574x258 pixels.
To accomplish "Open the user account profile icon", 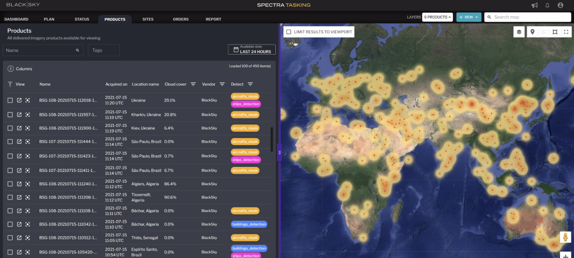I will tap(560, 5).
